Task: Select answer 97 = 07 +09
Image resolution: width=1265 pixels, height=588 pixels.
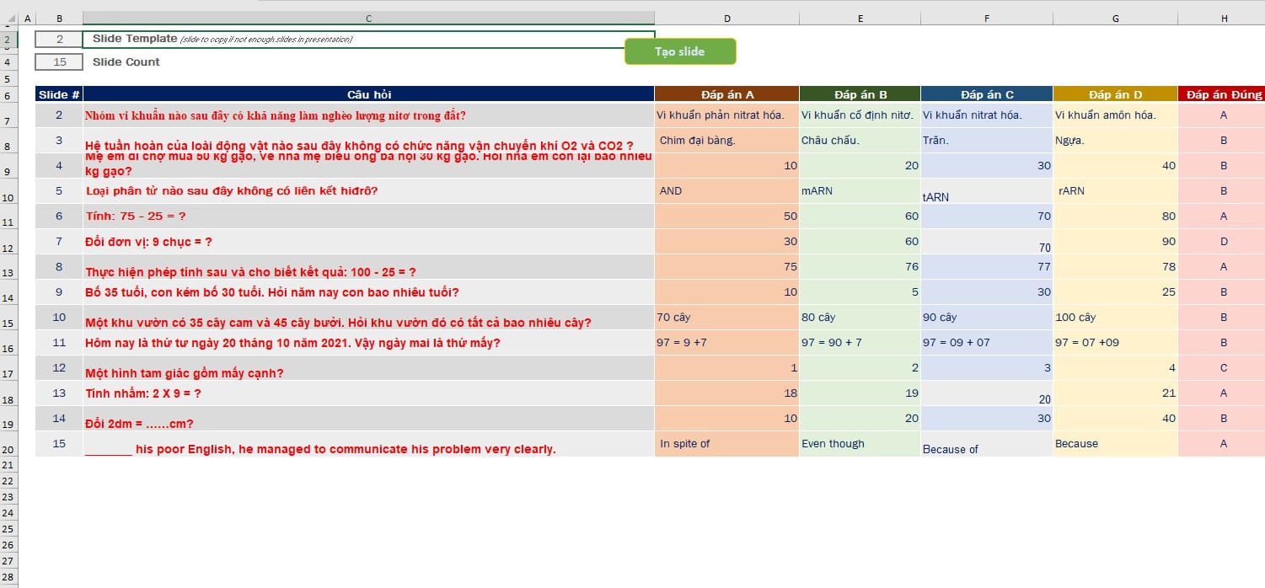Action: (x=1115, y=343)
